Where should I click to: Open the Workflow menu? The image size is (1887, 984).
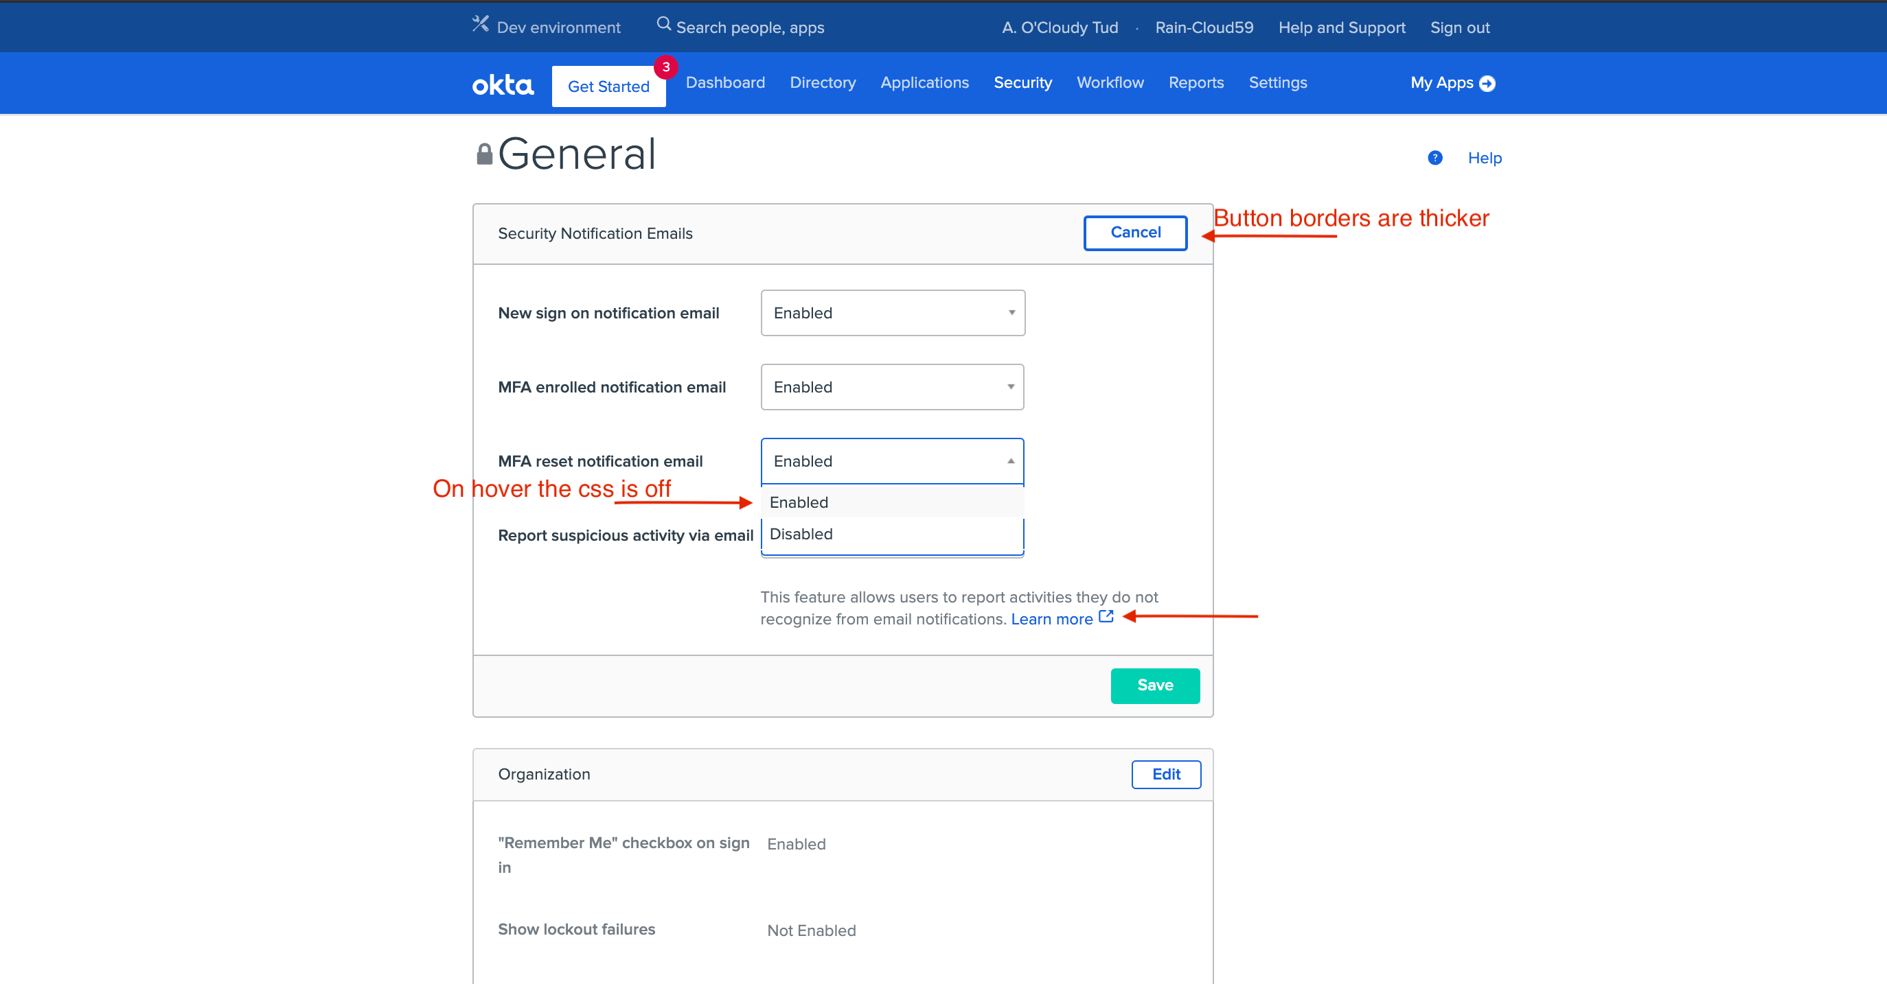coord(1110,83)
